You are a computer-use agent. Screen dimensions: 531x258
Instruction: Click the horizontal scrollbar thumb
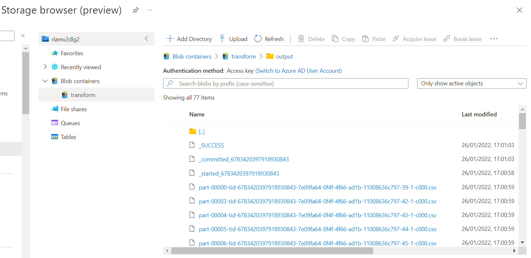click(x=272, y=251)
